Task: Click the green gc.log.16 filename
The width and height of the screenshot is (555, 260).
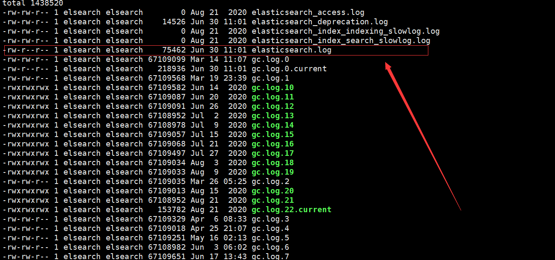Action: (273, 144)
